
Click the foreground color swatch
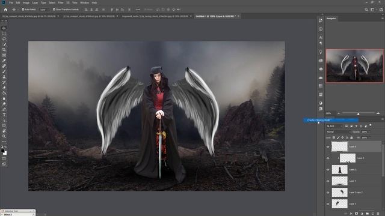point(2,151)
